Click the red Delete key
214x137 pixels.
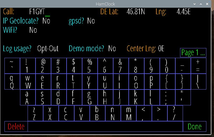[x=16, y=126]
